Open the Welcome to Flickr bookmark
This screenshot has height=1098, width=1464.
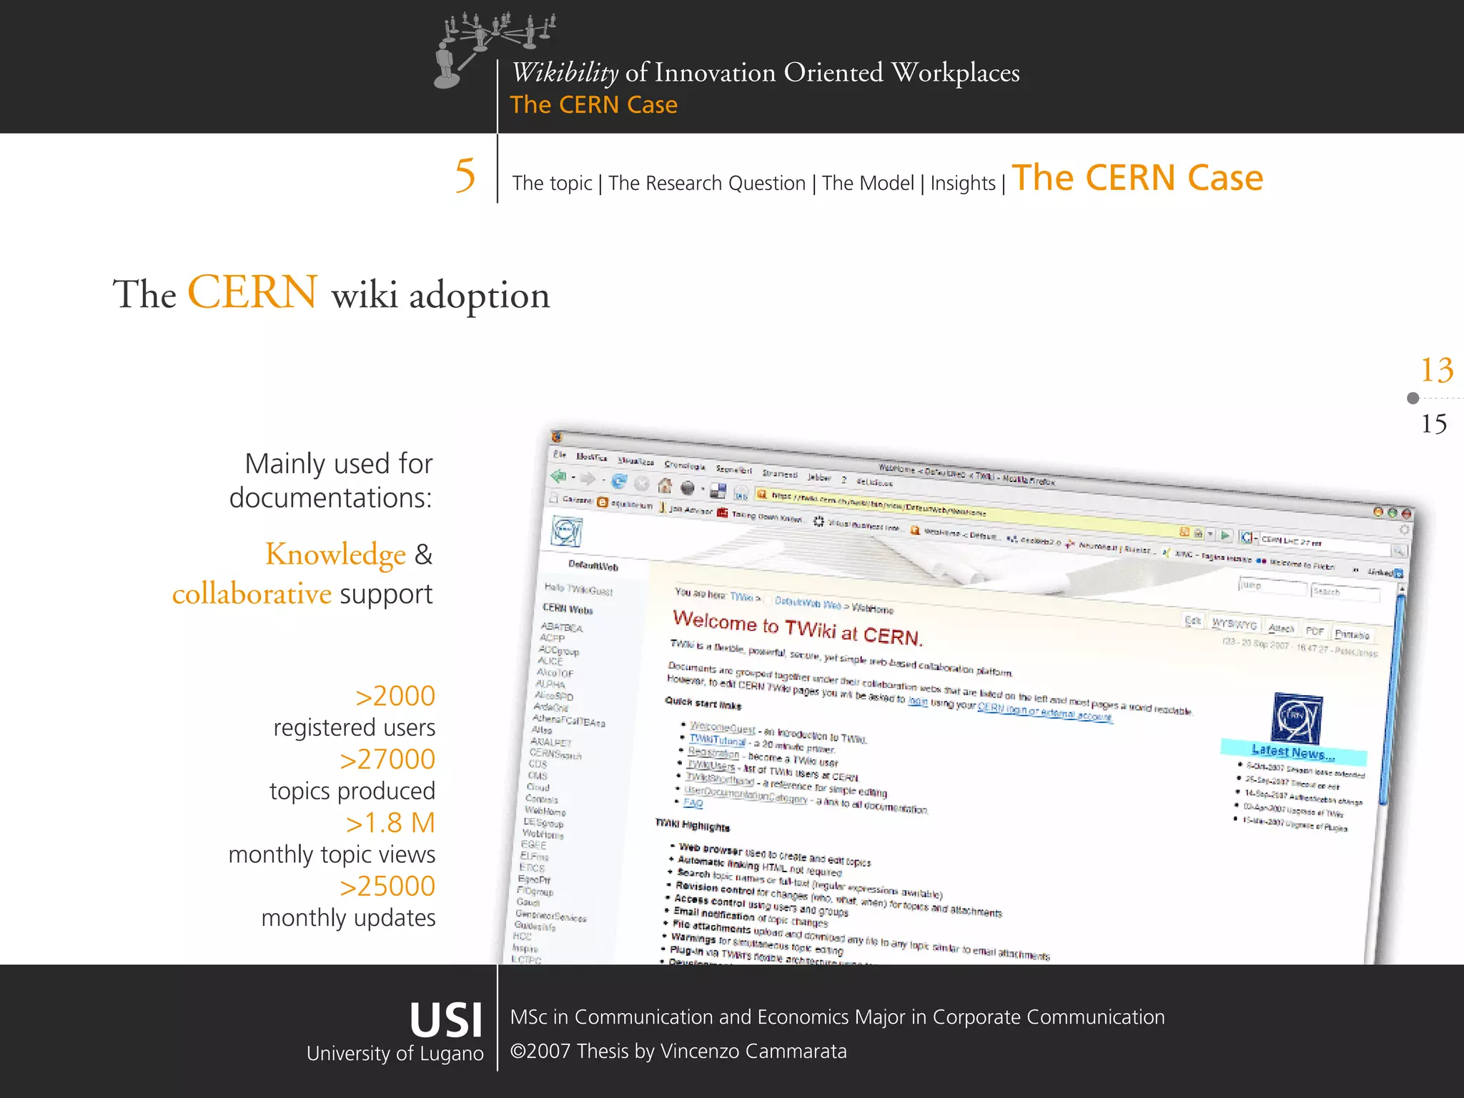coord(1295,564)
